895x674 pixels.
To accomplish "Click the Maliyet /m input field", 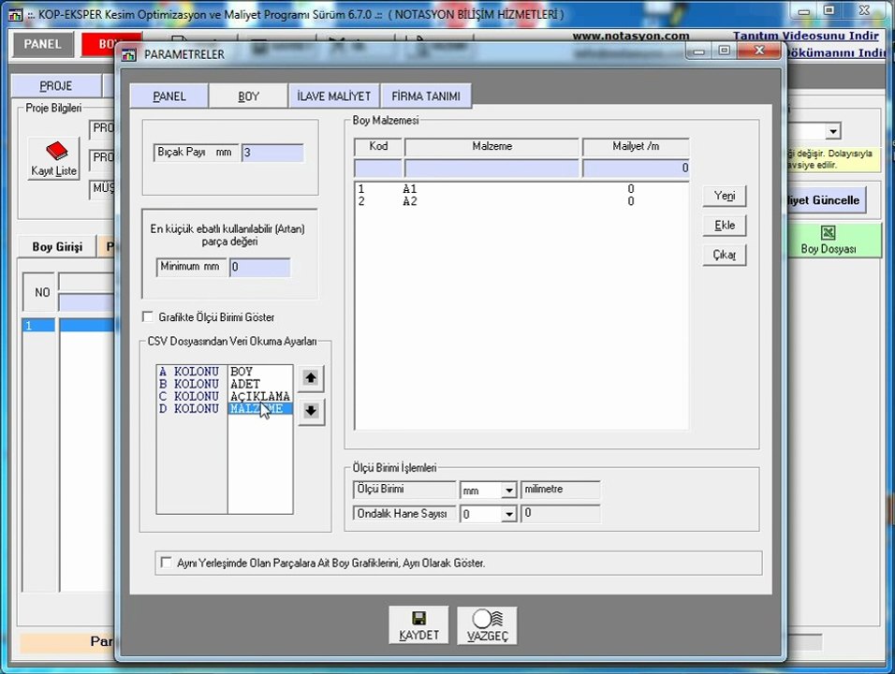I will coord(636,168).
